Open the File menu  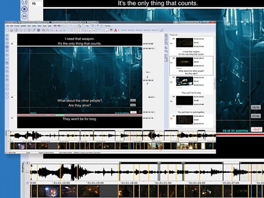pyautogui.click(x=7, y=26)
